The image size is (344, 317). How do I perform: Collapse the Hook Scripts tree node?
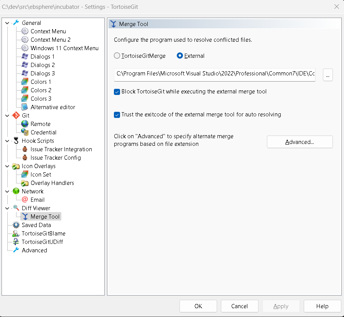click(7, 141)
